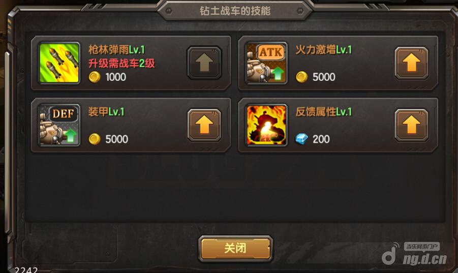Screen dimensions: 458x273
Task: Tap the 反馈属性 flaming skill icon
Action: pyautogui.click(x=266, y=125)
